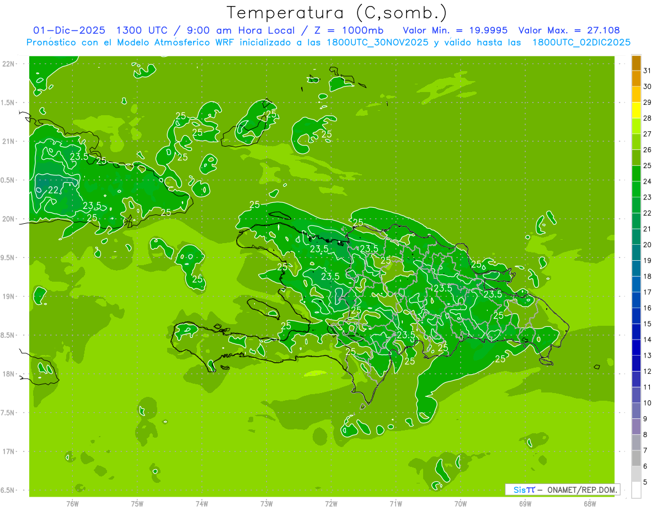Select the colorbar label '5'
This screenshot has height=511, width=662.
tap(645, 482)
